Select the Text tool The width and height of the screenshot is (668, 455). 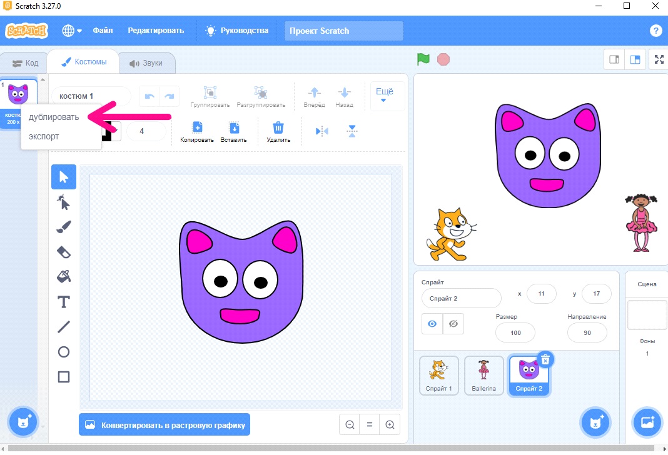[x=63, y=302]
